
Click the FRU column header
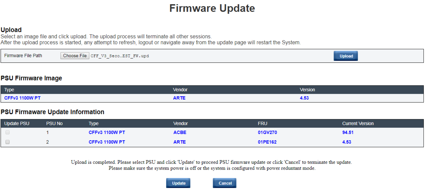[262, 123]
